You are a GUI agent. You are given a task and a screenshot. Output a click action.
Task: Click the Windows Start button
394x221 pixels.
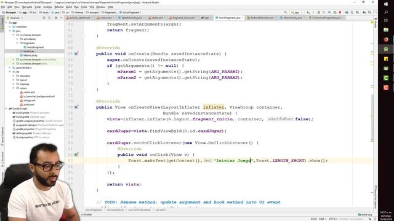(x=386, y=4)
